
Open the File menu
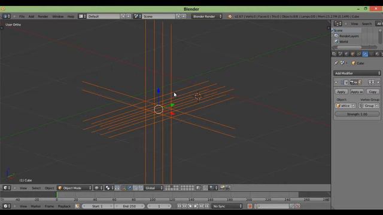pos(22,16)
